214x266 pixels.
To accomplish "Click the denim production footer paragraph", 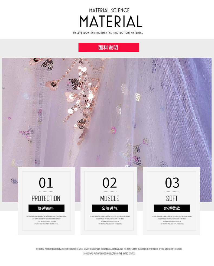I will (109, 251).
